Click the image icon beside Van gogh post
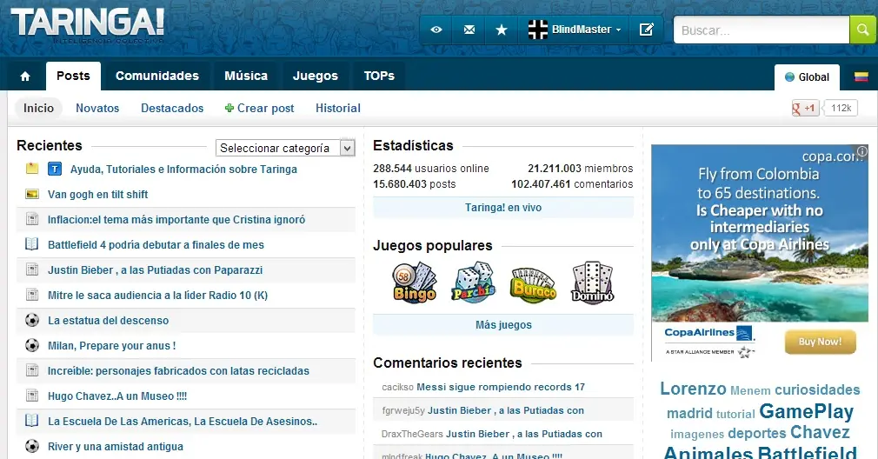Viewport: 878px width, 459px height. click(x=32, y=194)
